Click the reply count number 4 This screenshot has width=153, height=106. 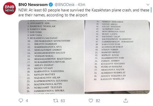(x=27, y=101)
